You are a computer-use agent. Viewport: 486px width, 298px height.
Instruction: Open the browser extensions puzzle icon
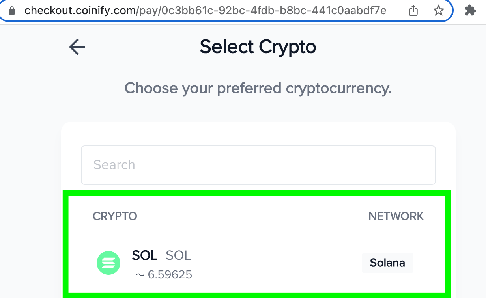click(x=470, y=11)
